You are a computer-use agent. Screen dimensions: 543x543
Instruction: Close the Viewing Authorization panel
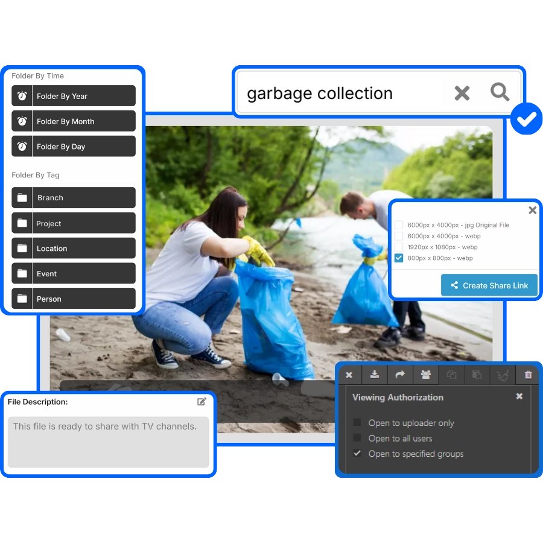point(519,396)
